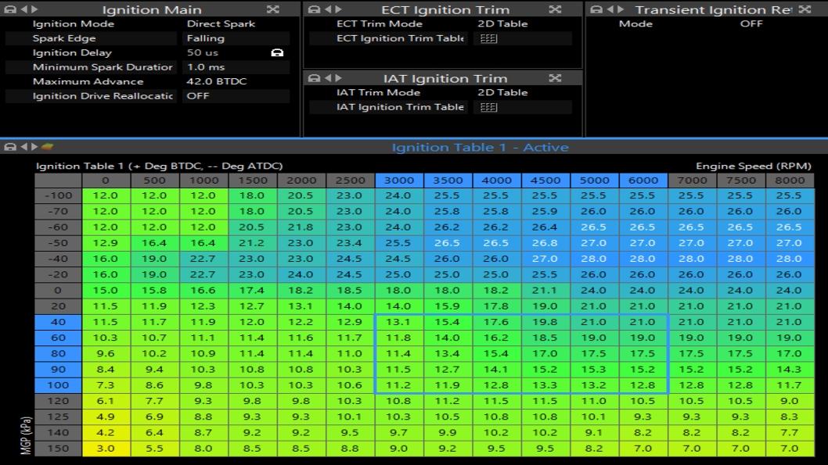Open the Spark Edge Falling dropdown
The height and width of the screenshot is (465, 828).
(235, 38)
